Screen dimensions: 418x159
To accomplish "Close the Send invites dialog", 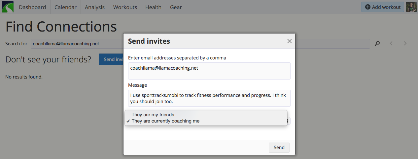I will pyautogui.click(x=290, y=41).
